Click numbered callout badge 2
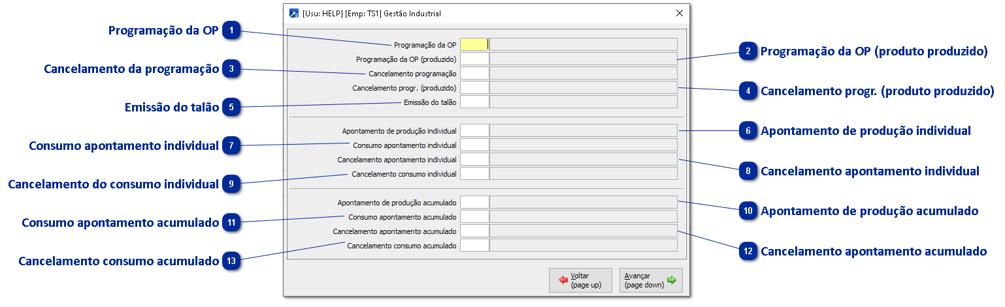Image resolution: width=1005 pixels, height=307 pixels. [x=749, y=51]
